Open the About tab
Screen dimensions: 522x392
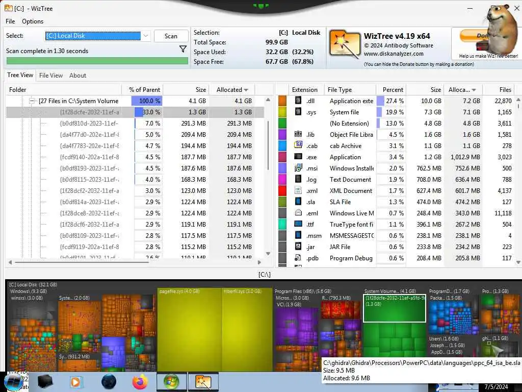(77, 76)
